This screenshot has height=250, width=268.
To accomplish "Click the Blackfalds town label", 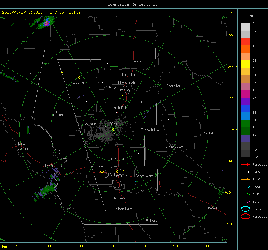I will pos(127,82).
